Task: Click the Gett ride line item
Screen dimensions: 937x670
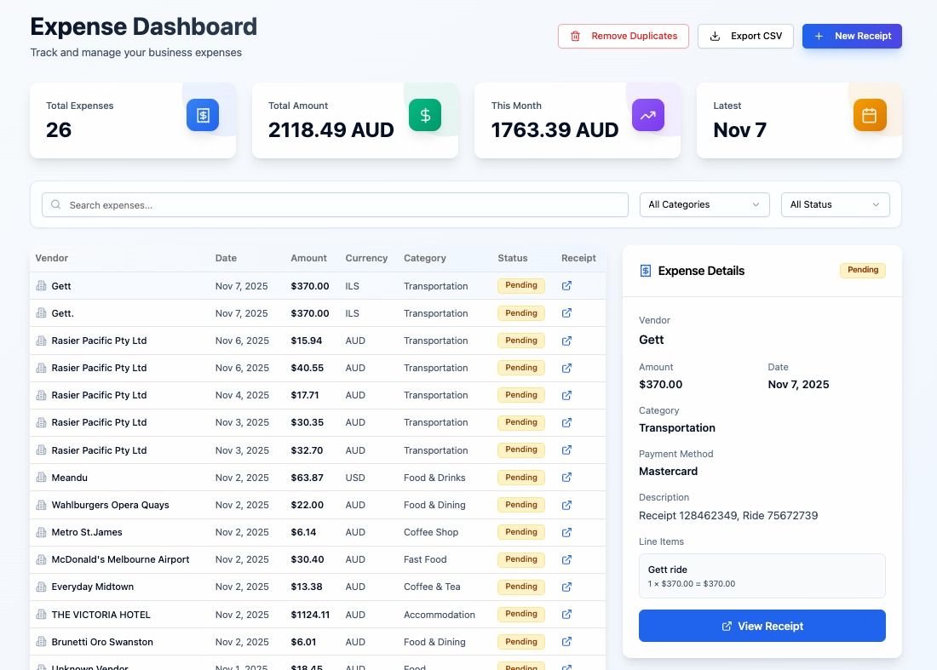Action: click(x=762, y=576)
